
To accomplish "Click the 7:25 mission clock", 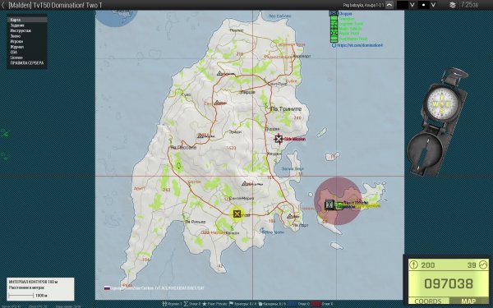I will click(x=469, y=5).
